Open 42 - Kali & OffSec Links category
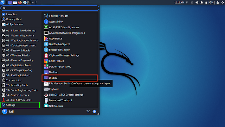This screenshot has width=225, height=127. pyautogui.click(x=21, y=100)
